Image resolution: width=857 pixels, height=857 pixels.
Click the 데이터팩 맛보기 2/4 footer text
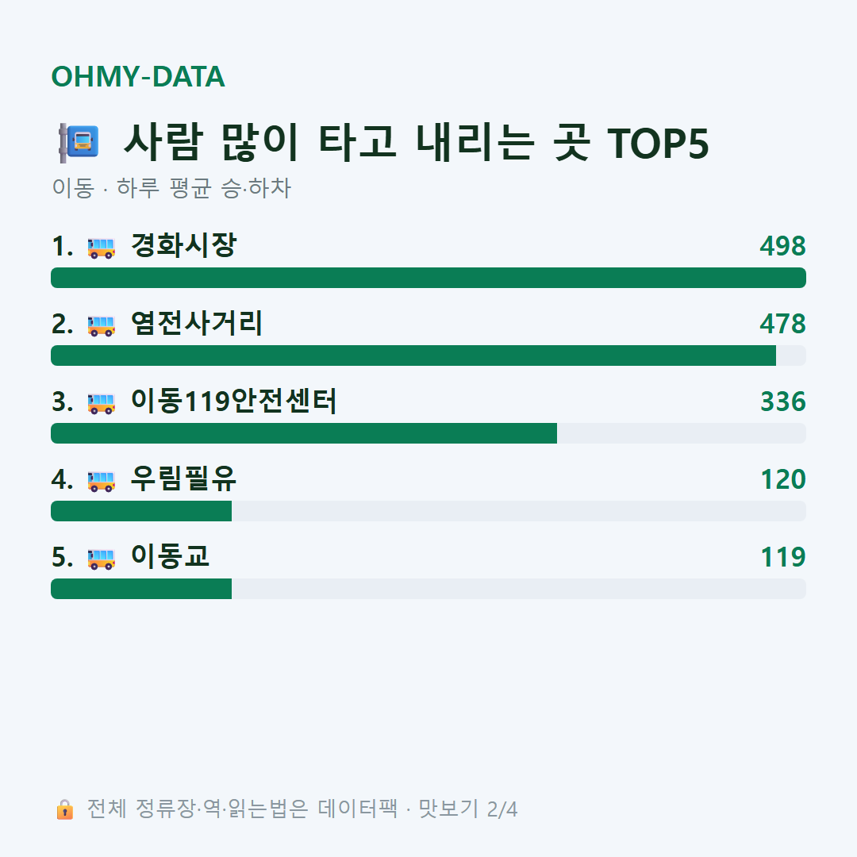tap(417, 809)
